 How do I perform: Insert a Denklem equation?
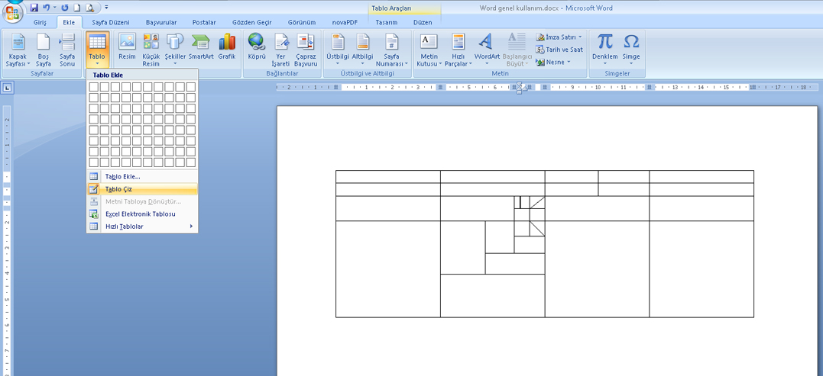point(604,50)
